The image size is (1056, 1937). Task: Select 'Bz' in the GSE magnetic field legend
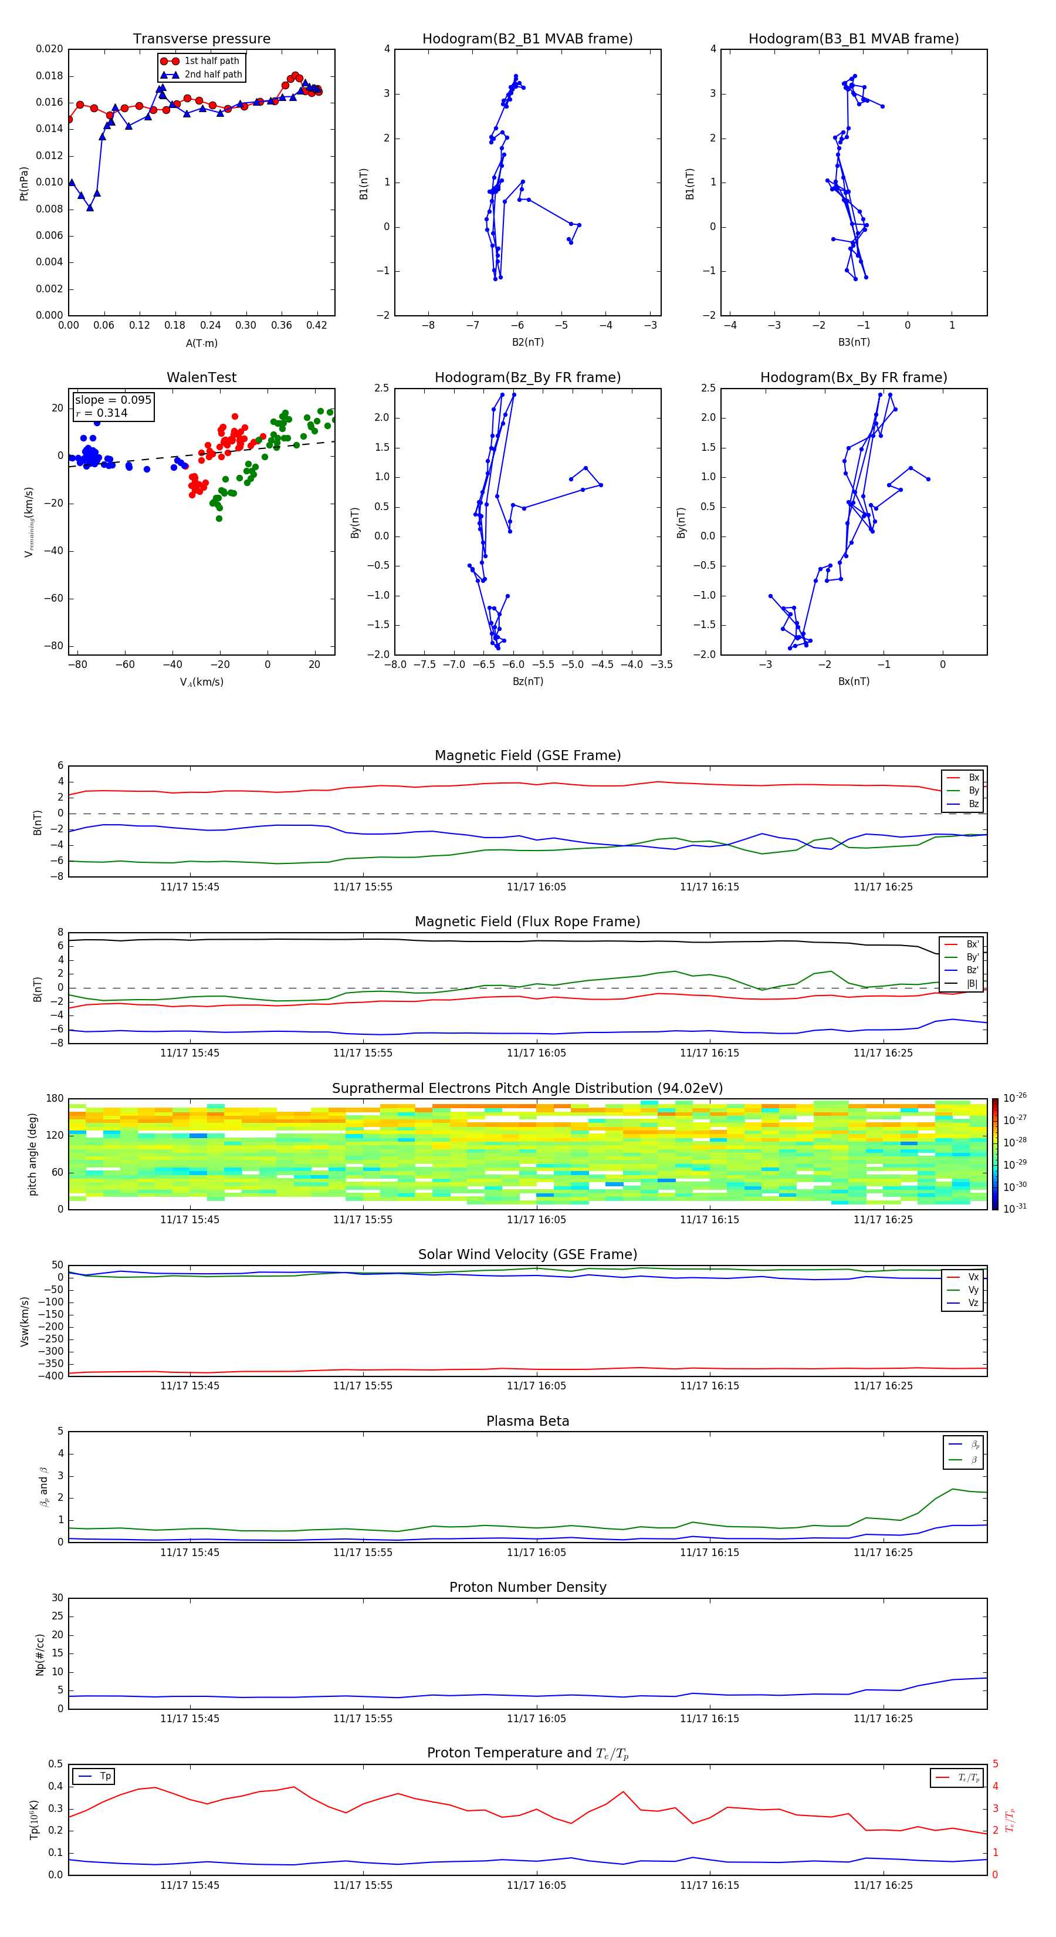(x=963, y=804)
